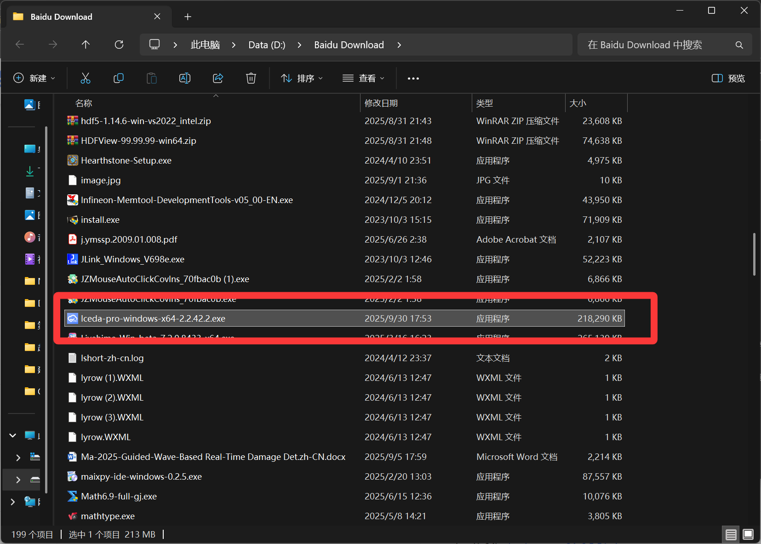Click the Infineon-Memtool installer icon
The width and height of the screenshot is (761, 544).
pyautogui.click(x=73, y=200)
